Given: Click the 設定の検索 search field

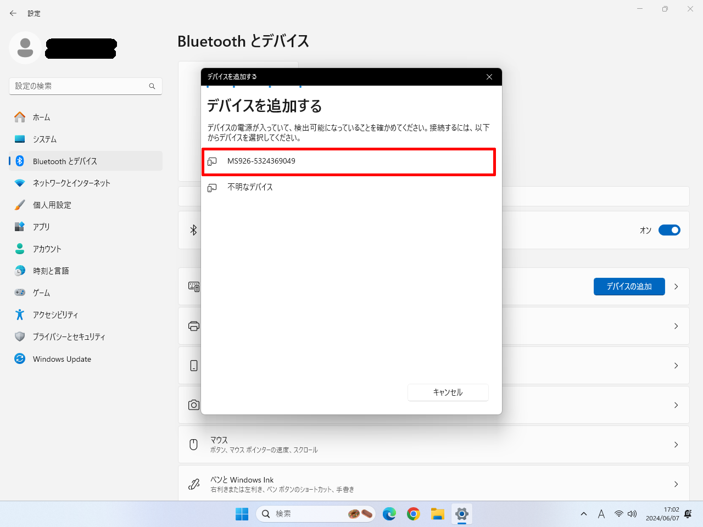Looking at the screenshot, I should tap(80, 86).
